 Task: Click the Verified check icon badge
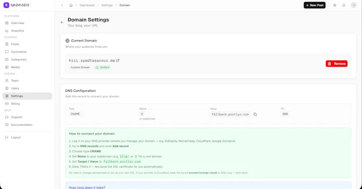[97, 68]
